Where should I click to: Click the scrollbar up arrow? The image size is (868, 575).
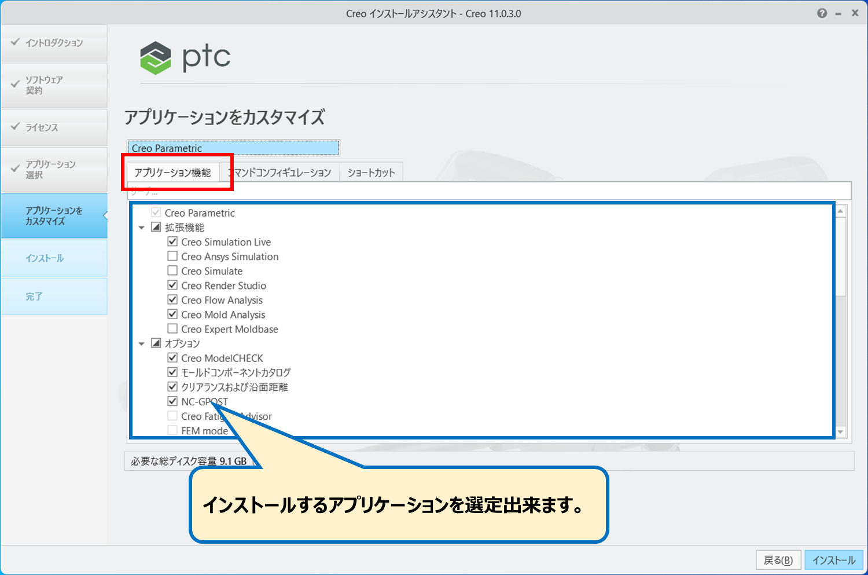(841, 212)
